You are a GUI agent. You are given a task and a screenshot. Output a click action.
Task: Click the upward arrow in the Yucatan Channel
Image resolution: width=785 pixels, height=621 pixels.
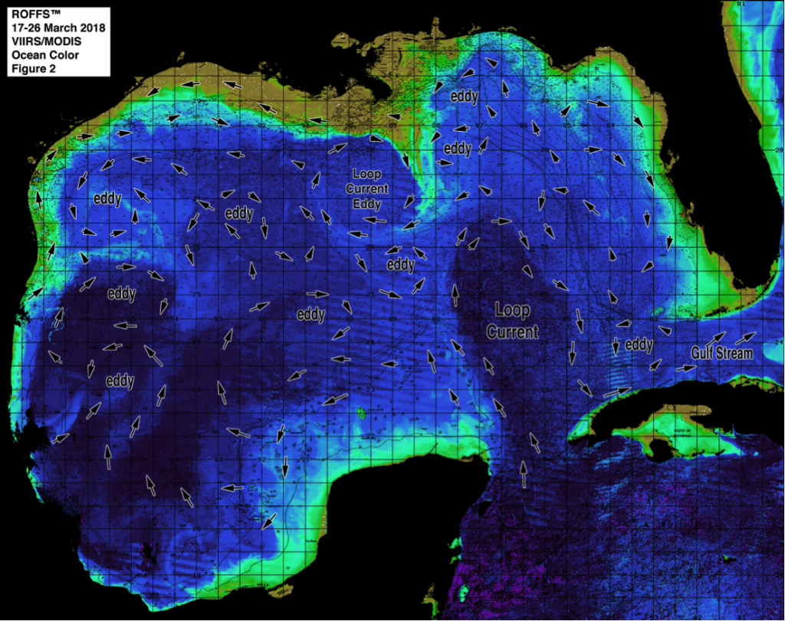(524, 473)
